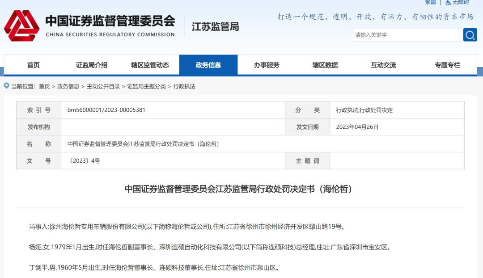Open the 辖区数据 navigation tab
483x278 pixels.
(x=325, y=65)
